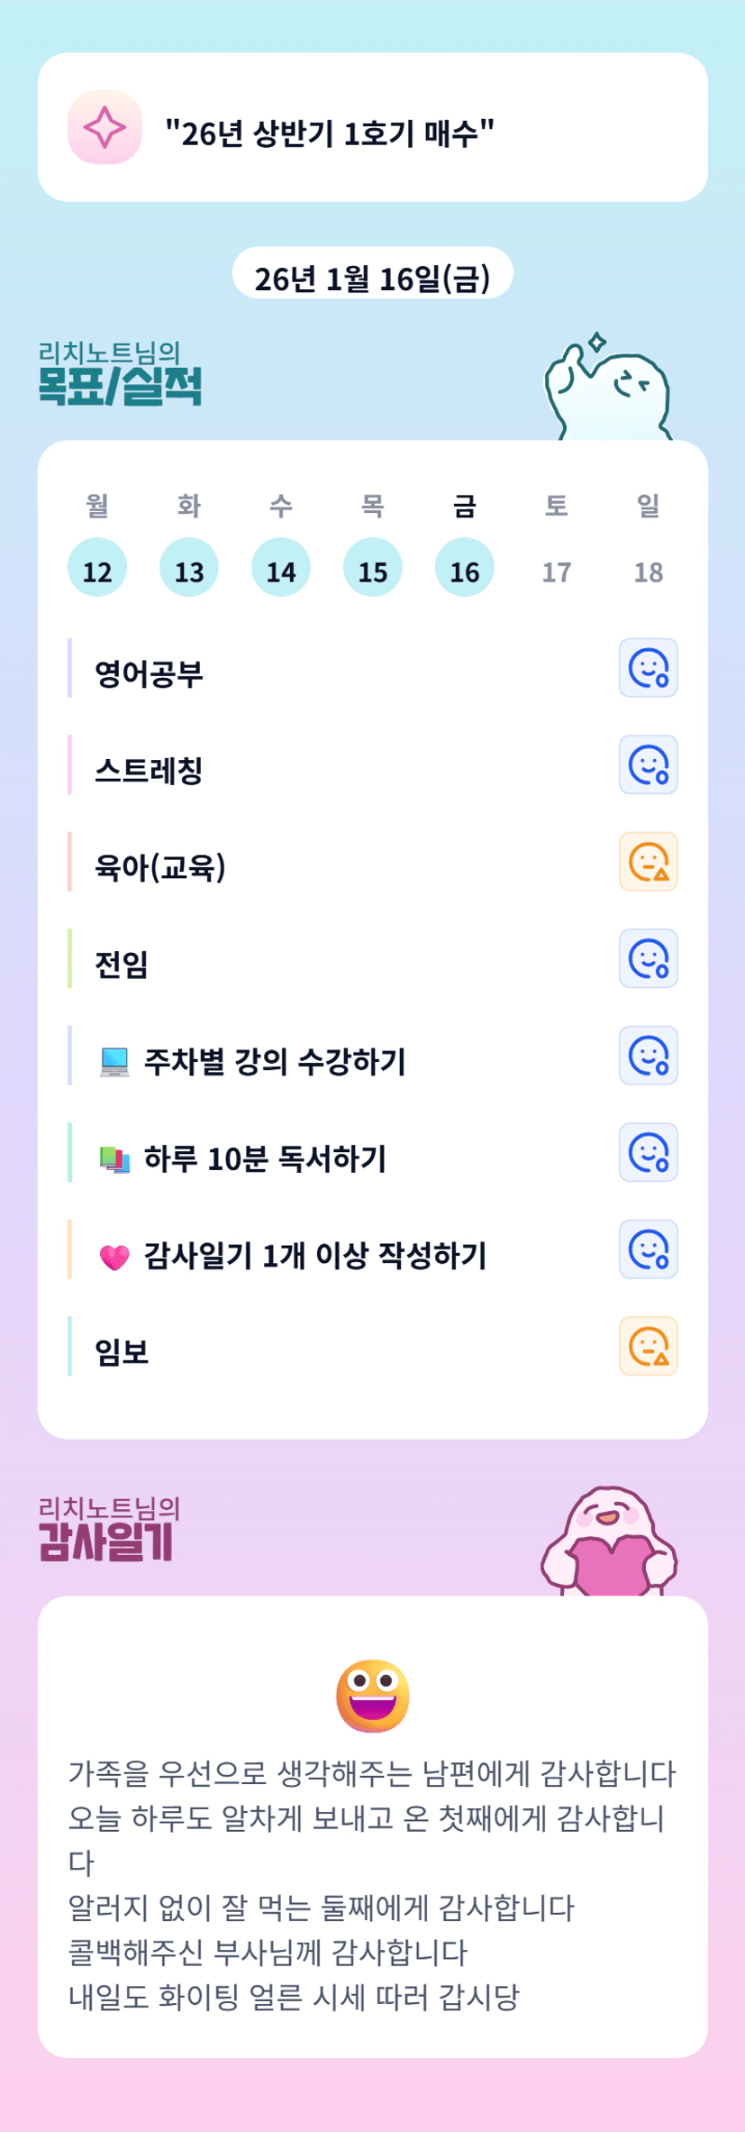Click the pink sparkle star icon
The height and width of the screenshot is (2132, 745).
point(104,127)
